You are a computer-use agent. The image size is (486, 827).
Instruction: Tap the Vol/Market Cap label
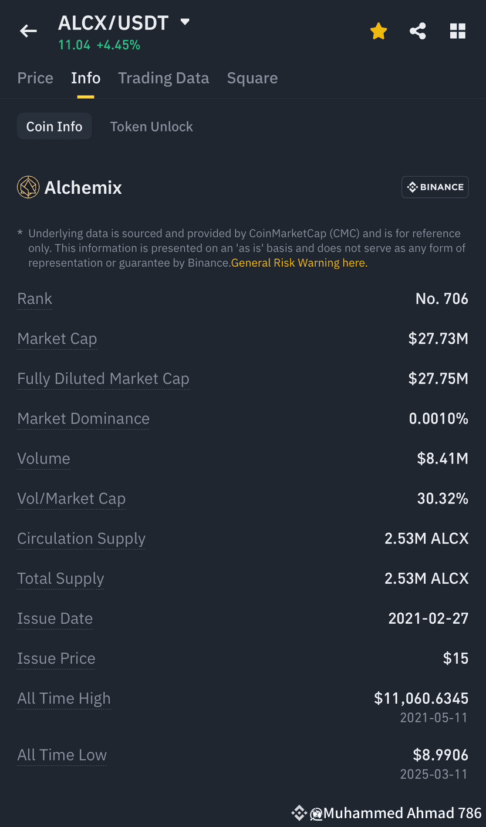[72, 499]
